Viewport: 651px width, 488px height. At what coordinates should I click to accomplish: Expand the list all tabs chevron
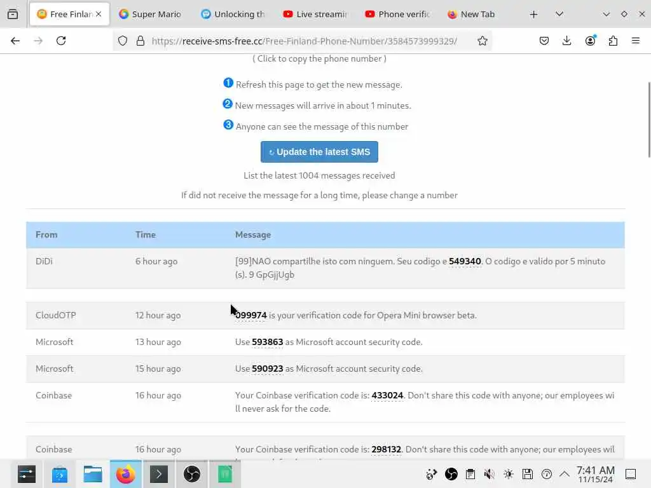click(x=559, y=14)
